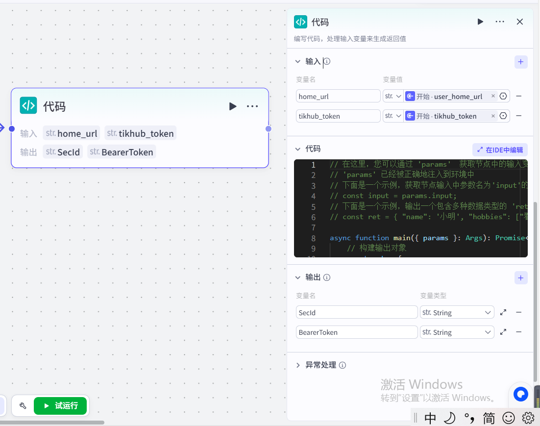This screenshot has width=540, height=426.
Task: Open more options in code panel header
Action: coord(500,22)
